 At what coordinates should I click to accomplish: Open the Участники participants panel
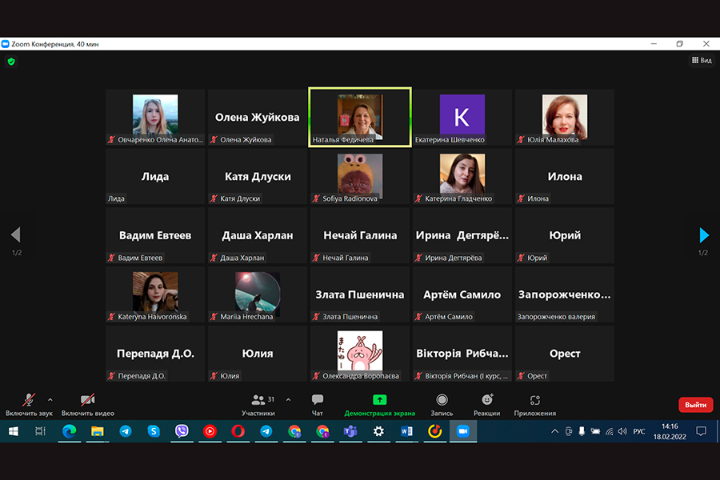pyautogui.click(x=258, y=403)
